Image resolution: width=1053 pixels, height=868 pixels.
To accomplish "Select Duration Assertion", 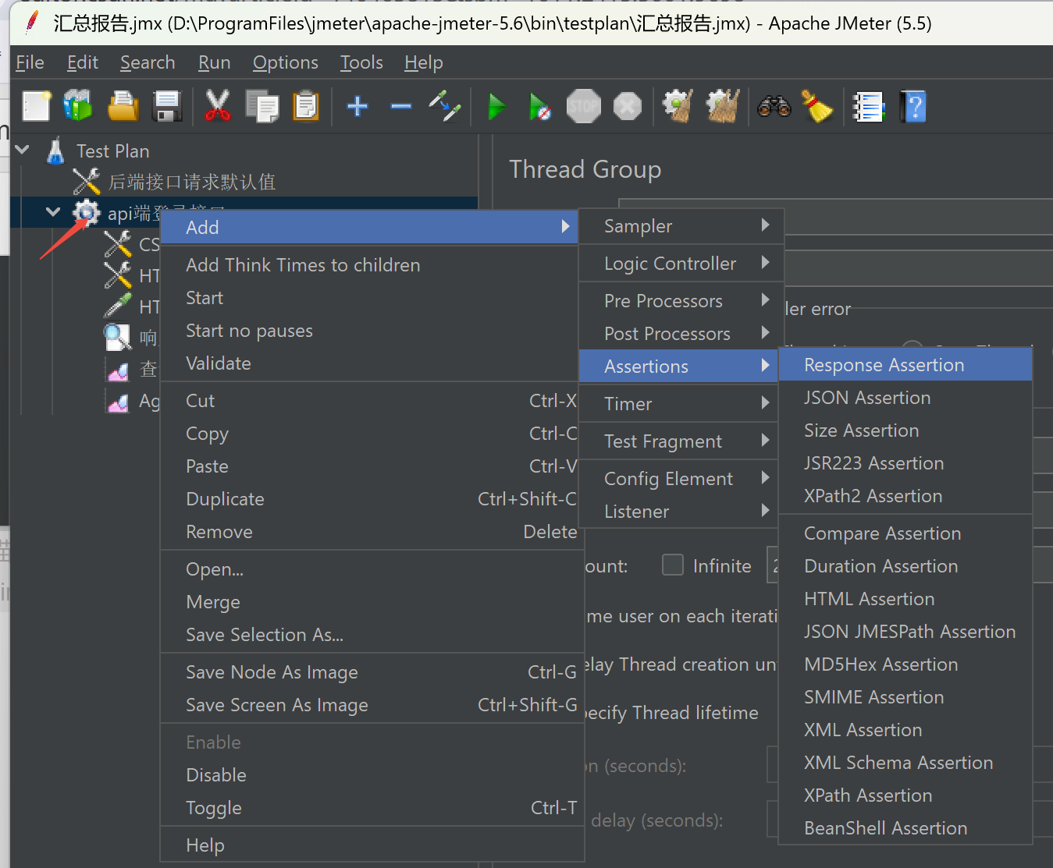I will click(x=905, y=566).
